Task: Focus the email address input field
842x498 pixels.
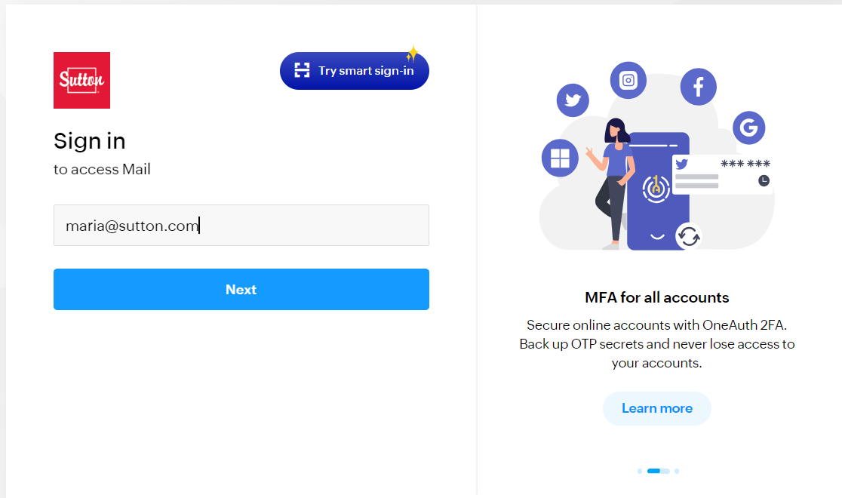Action: coord(241,225)
